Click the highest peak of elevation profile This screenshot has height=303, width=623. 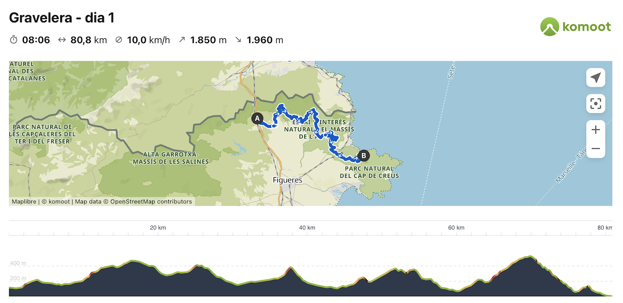pos(530,257)
